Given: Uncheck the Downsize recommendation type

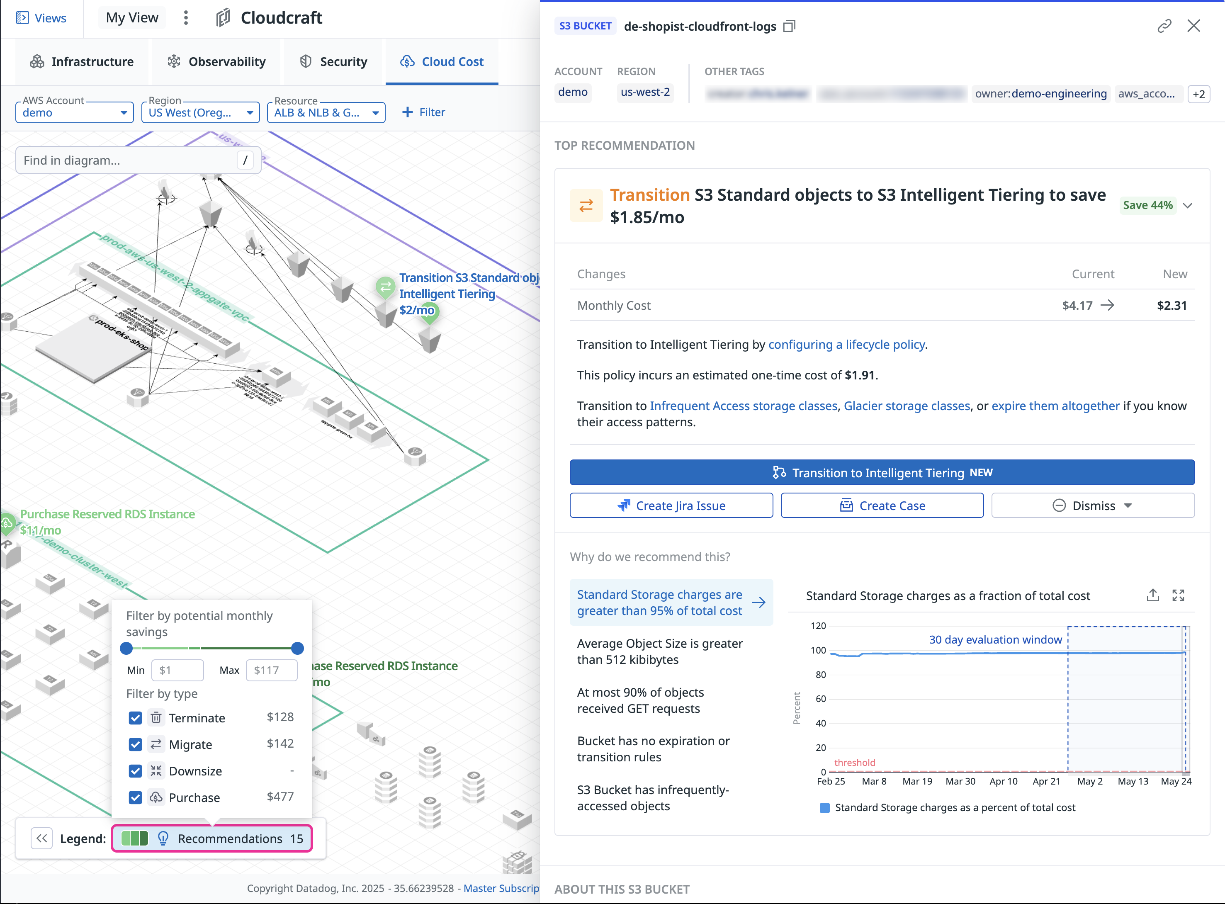Looking at the screenshot, I should click(135, 771).
